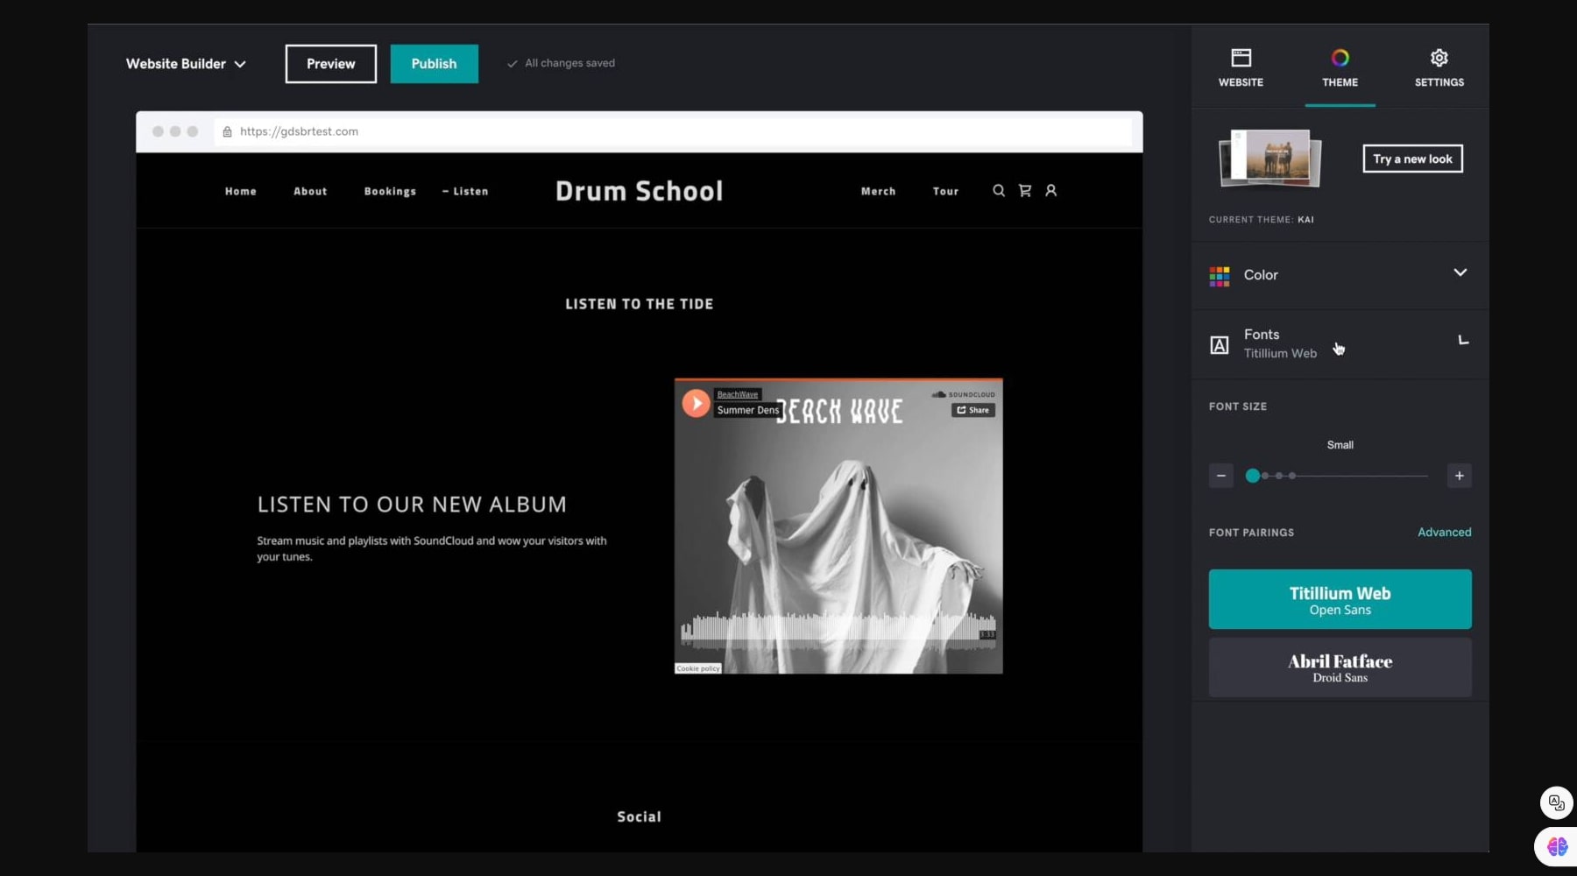Open the Settings gear tab
The height and width of the screenshot is (876, 1577).
[x=1439, y=67]
